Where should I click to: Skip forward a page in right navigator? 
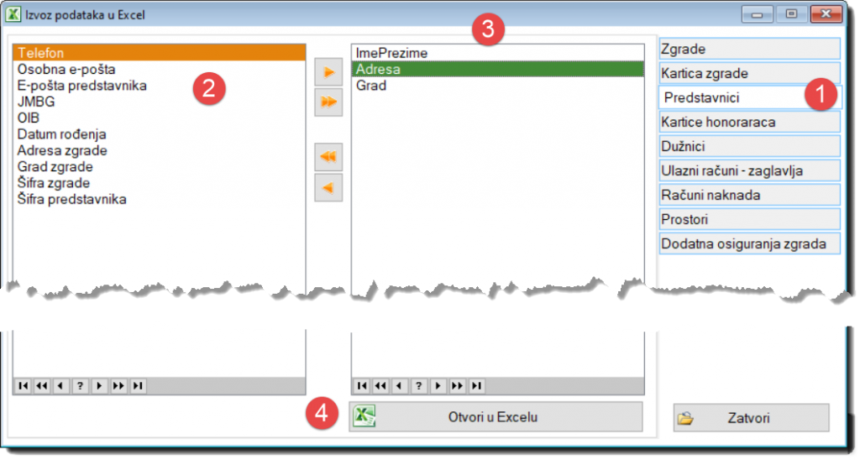[x=458, y=386]
